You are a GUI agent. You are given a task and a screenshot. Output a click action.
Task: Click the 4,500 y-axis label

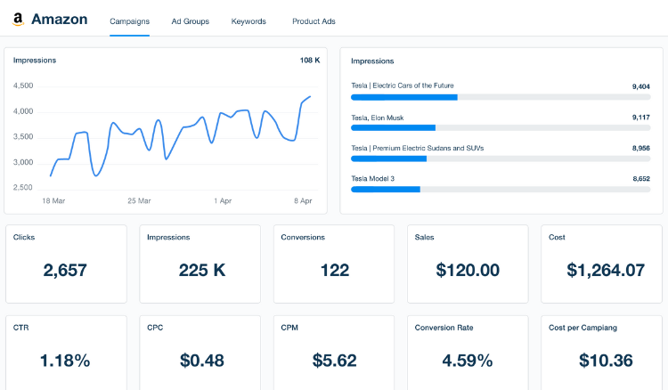[x=23, y=85]
